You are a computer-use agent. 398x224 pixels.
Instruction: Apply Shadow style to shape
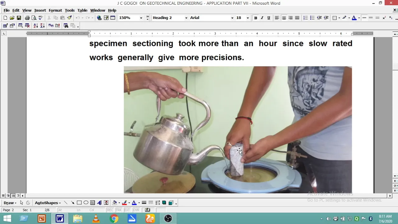(x=164, y=203)
